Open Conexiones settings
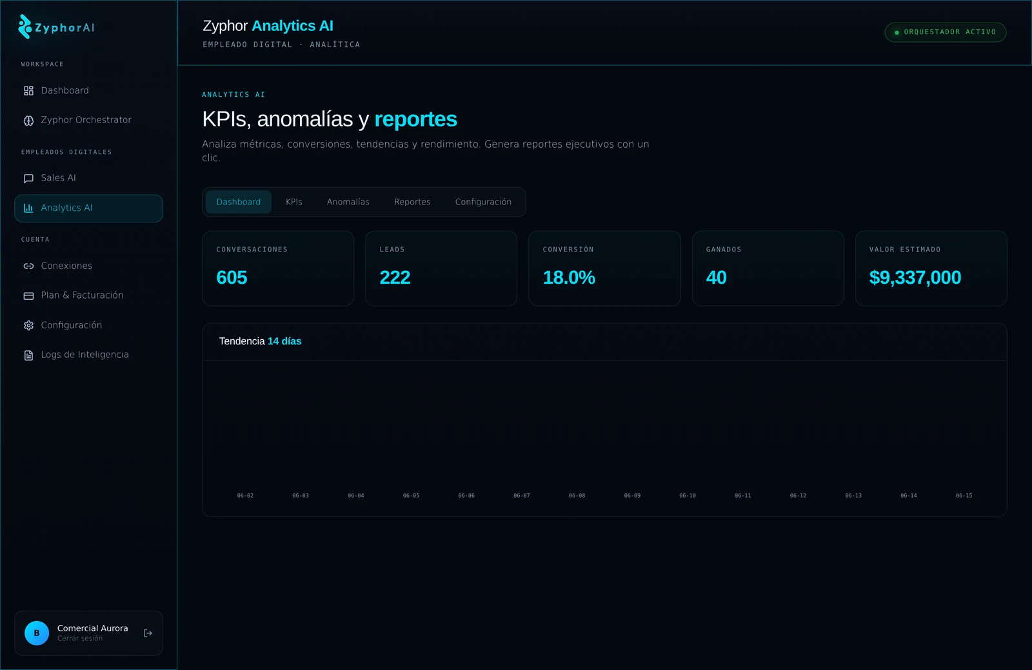Image resolution: width=1032 pixels, height=670 pixels. [88, 266]
